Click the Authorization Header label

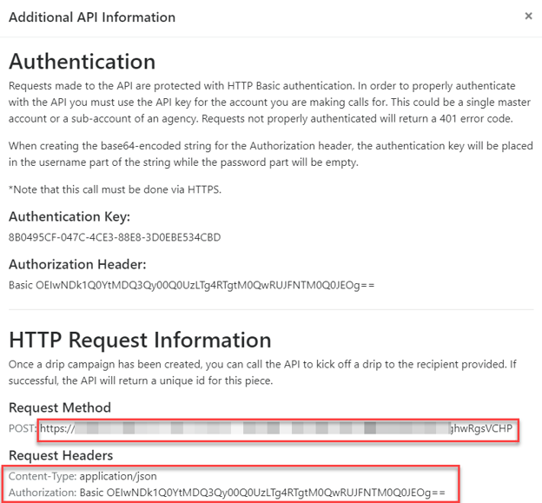pos(77,264)
